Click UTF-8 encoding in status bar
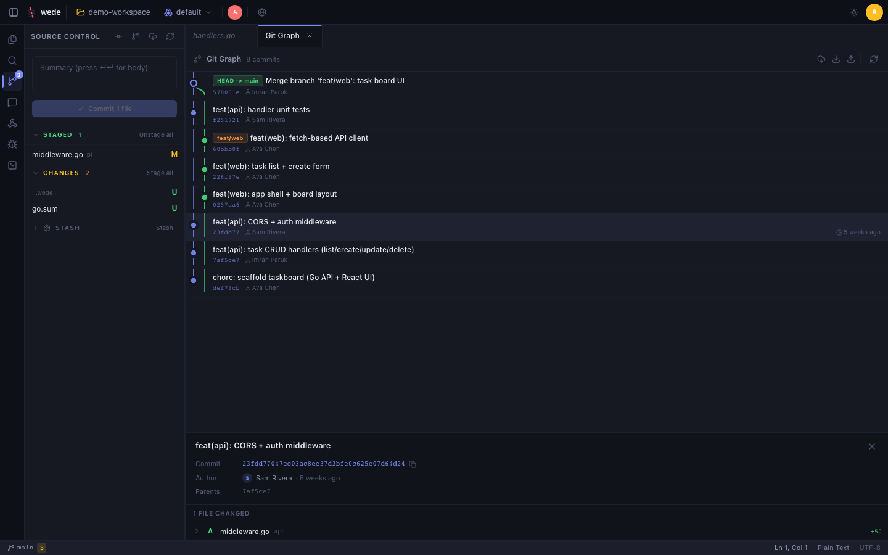This screenshot has width=888, height=555. coord(869,548)
